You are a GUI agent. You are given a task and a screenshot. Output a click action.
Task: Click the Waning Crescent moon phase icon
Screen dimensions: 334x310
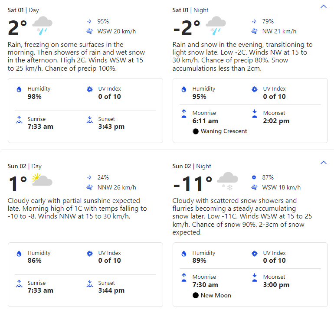coord(196,131)
